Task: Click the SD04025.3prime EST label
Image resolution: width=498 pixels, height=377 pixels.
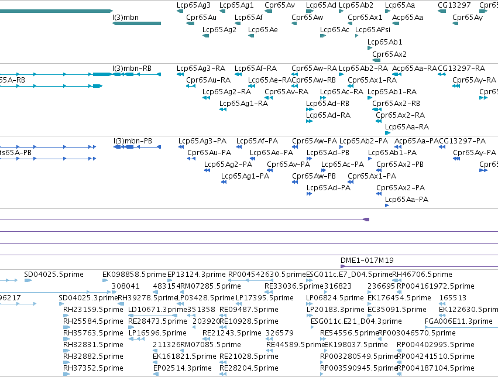Action: coord(88,298)
